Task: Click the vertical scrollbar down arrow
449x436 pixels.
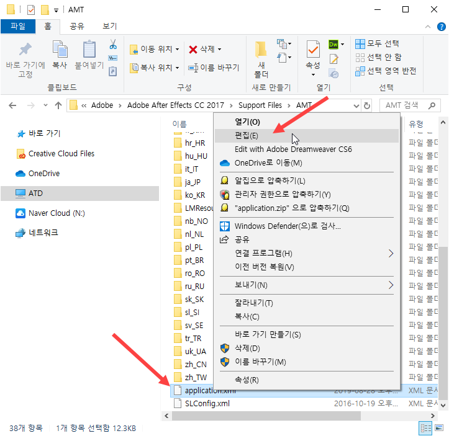Action: tap(443, 405)
